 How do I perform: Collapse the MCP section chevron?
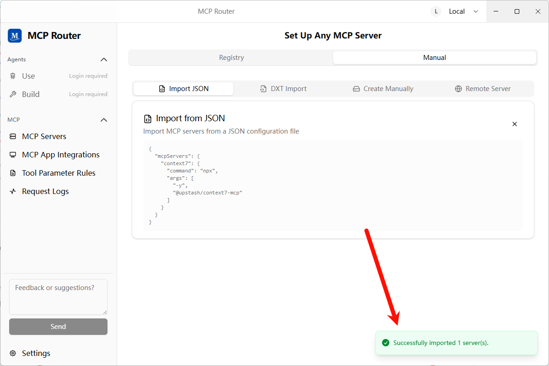point(104,120)
